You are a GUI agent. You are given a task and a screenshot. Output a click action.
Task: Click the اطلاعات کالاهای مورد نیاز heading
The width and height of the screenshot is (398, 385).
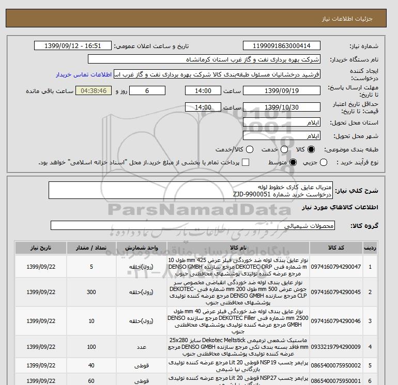tap(340, 207)
